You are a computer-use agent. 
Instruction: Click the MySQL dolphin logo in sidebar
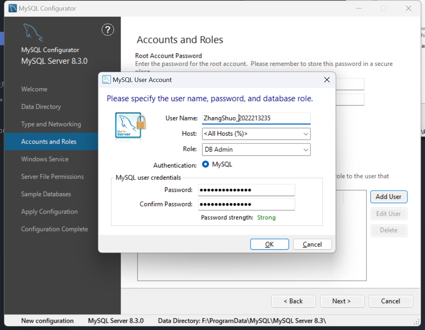click(33, 32)
